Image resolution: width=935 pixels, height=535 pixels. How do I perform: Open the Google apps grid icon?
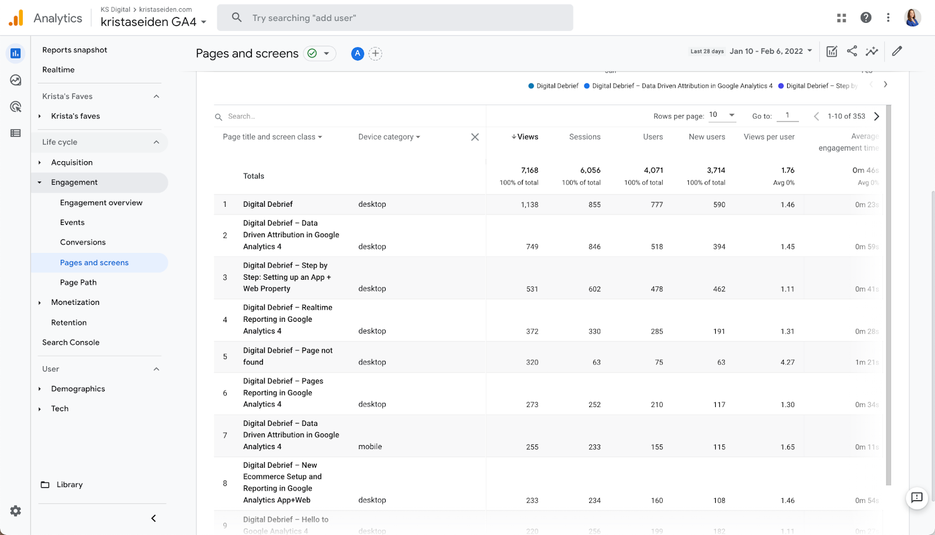[841, 18]
